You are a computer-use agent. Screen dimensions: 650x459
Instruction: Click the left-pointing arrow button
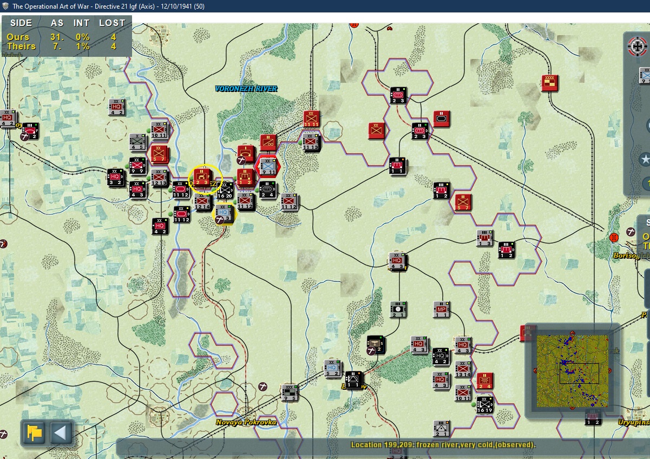coord(61,432)
